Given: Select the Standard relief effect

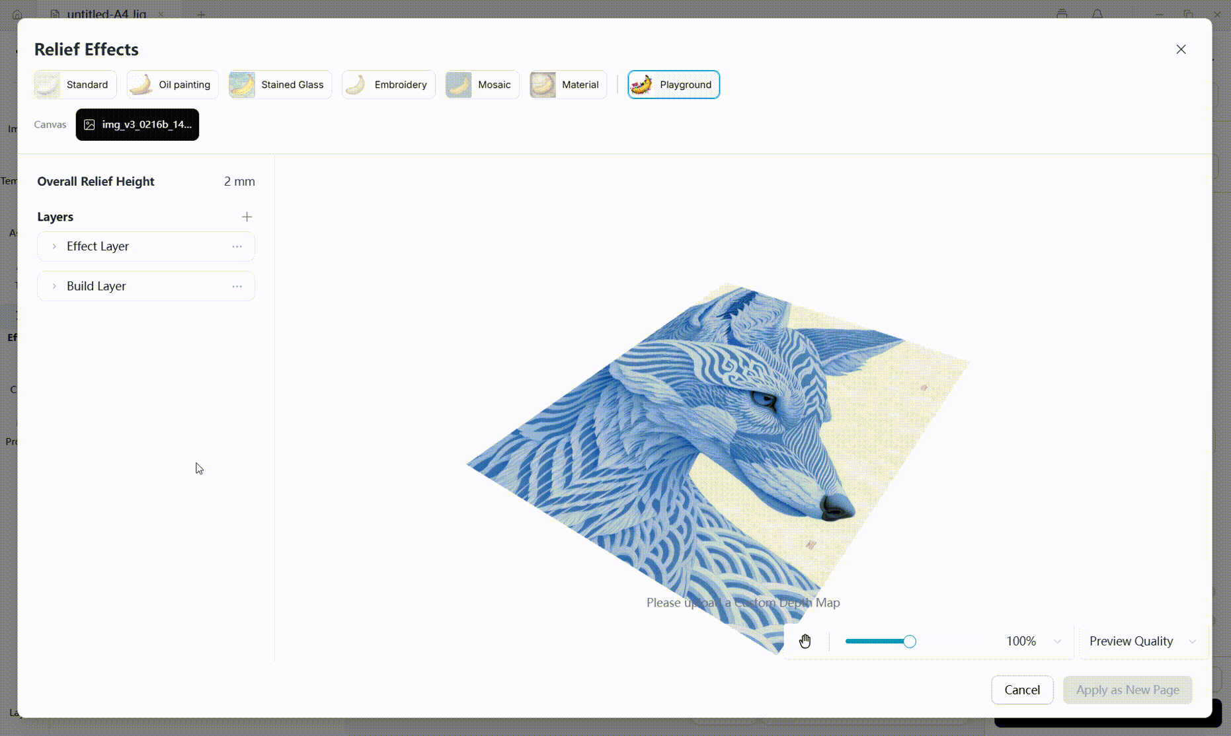Looking at the screenshot, I should pos(75,85).
